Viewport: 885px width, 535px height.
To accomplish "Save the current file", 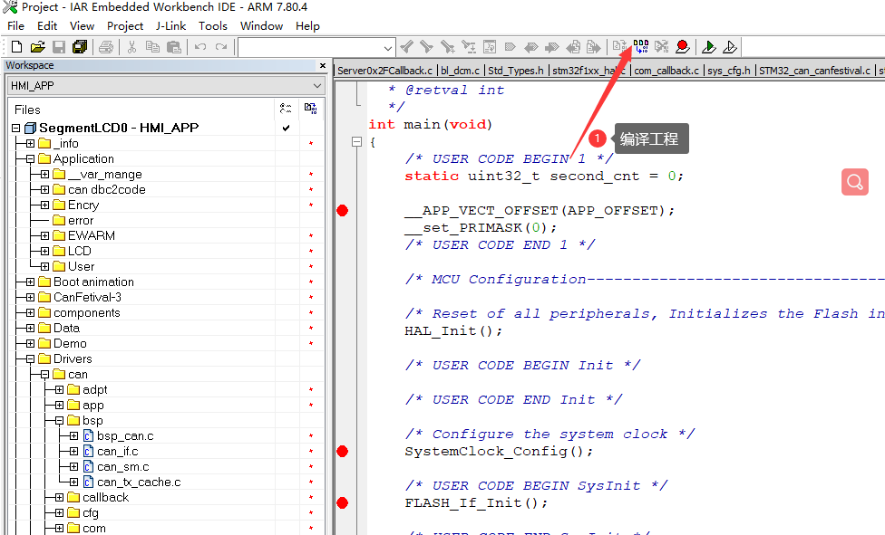I will (59, 47).
